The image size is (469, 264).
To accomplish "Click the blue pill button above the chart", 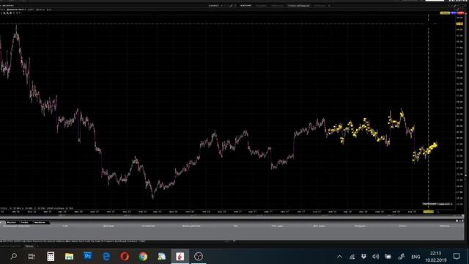I will click(454, 13).
